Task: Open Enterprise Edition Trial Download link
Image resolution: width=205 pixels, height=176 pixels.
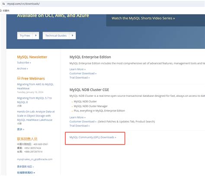Action: (80, 78)
